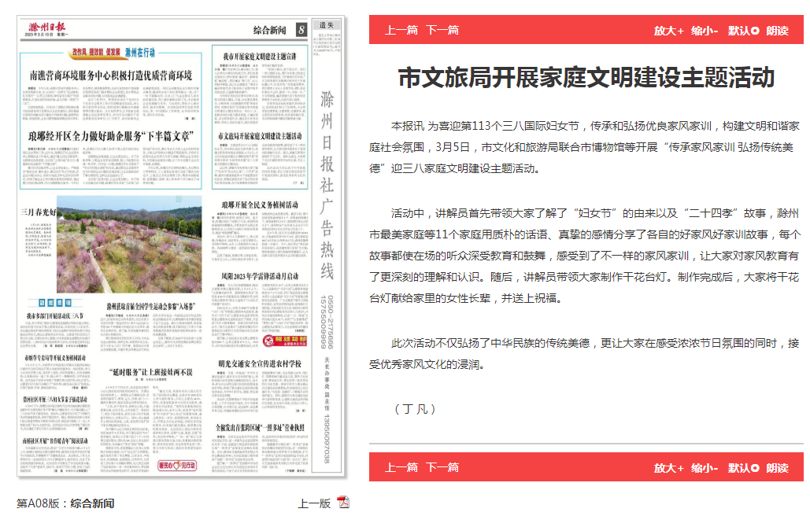Image resolution: width=810 pixels, height=516 pixels.
Task: Click 上一篇 in the bottom bar
Action: 401,467
